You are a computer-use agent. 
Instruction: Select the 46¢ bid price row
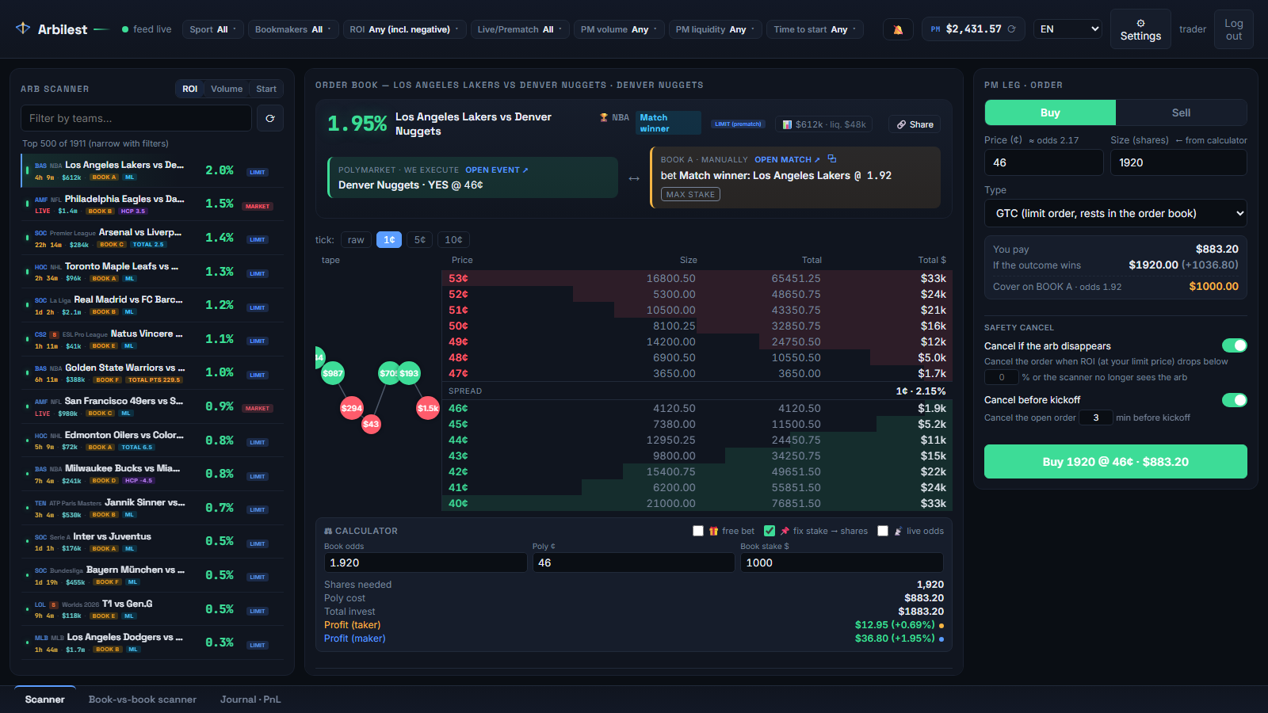[697, 408]
